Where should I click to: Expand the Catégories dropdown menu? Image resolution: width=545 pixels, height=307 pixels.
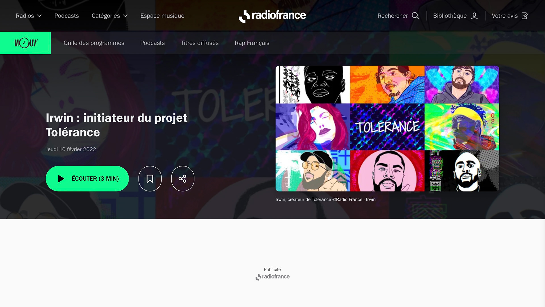(110, 16)
